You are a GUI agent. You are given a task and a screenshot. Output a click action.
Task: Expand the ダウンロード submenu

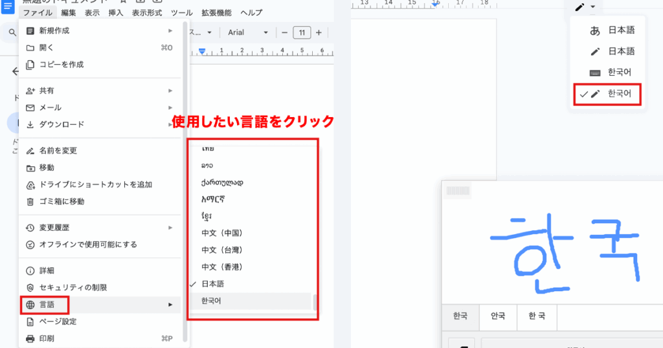click(x=100, y=125)
